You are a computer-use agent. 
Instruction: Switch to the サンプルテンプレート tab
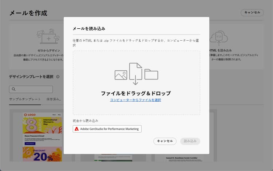tap(25, 99)
